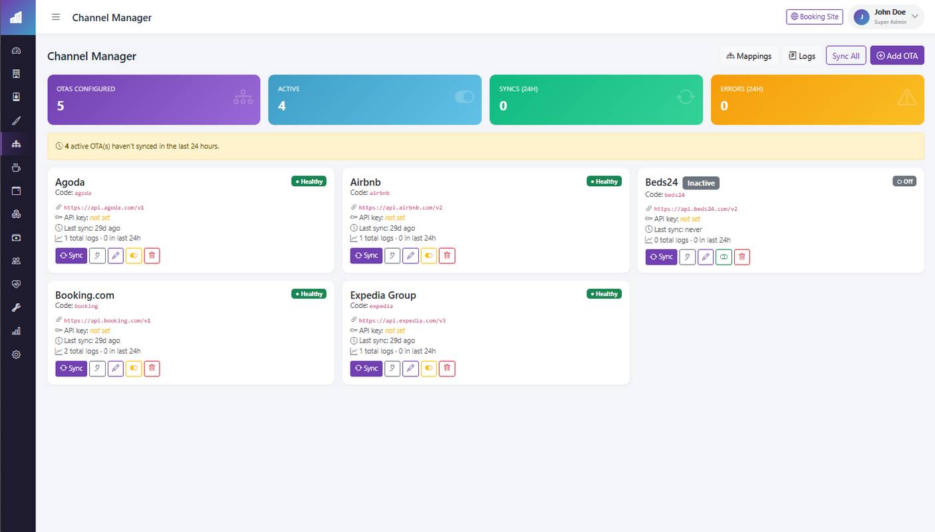This screenshot has height=532, width=935.
Task: Test the Agoda connection with plug icon
Action: pos(97,255)
